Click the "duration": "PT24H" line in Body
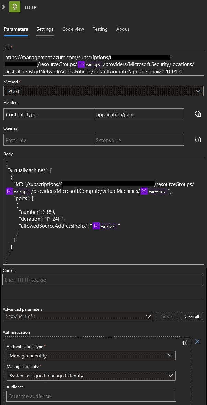 pyautogui.click(x=42, y=219)
